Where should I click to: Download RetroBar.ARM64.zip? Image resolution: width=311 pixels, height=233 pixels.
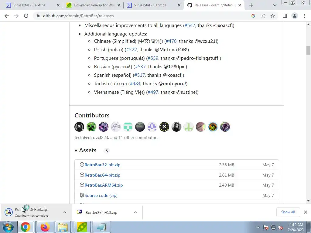pos(104,185)
